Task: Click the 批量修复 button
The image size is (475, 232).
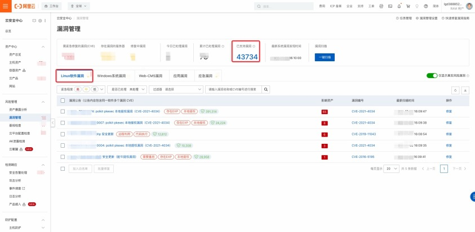Action: 104,169
